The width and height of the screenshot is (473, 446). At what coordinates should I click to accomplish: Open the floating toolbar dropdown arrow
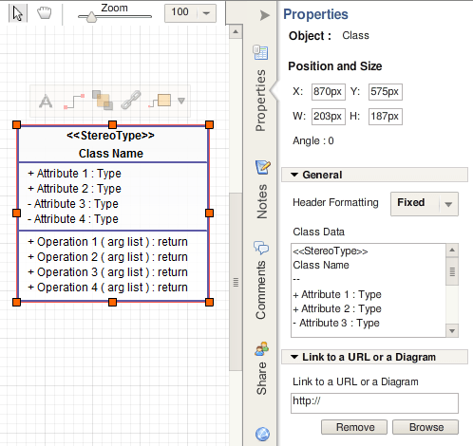(x=181, y=101)
